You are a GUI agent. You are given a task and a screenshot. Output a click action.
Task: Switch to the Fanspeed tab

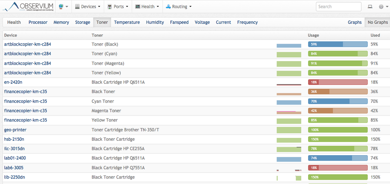pos(179,22)
